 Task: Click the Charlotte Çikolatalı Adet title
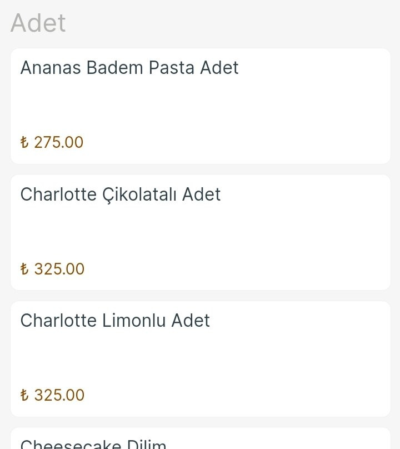click(121, 194)
